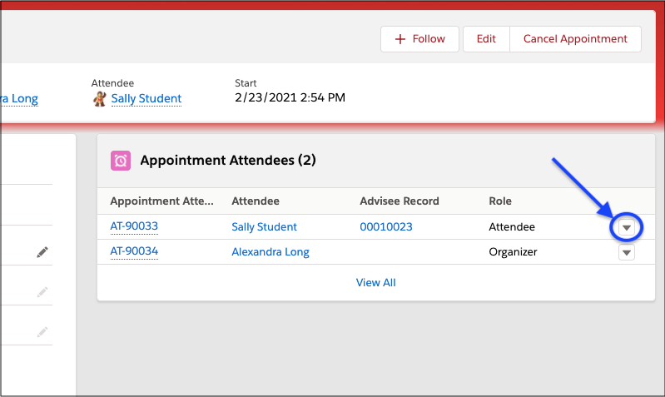The height and width of the screenshot is (397, 665).
Task: Click the Attendee column header
Action: click(x=255, y=201)
